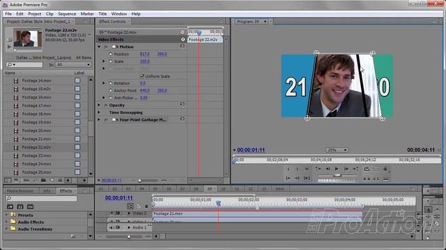
Task: Switch to the Media Browser tab
Action: [x=20, y=191]
